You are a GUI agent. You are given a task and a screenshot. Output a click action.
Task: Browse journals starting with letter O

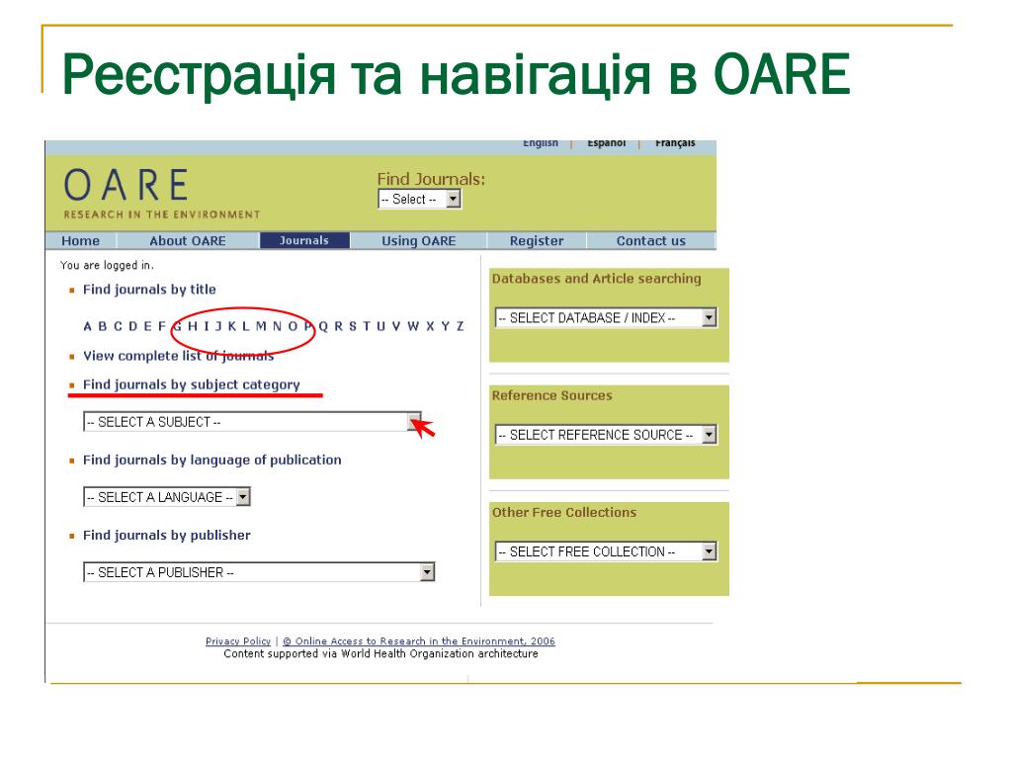click(293, 326)
